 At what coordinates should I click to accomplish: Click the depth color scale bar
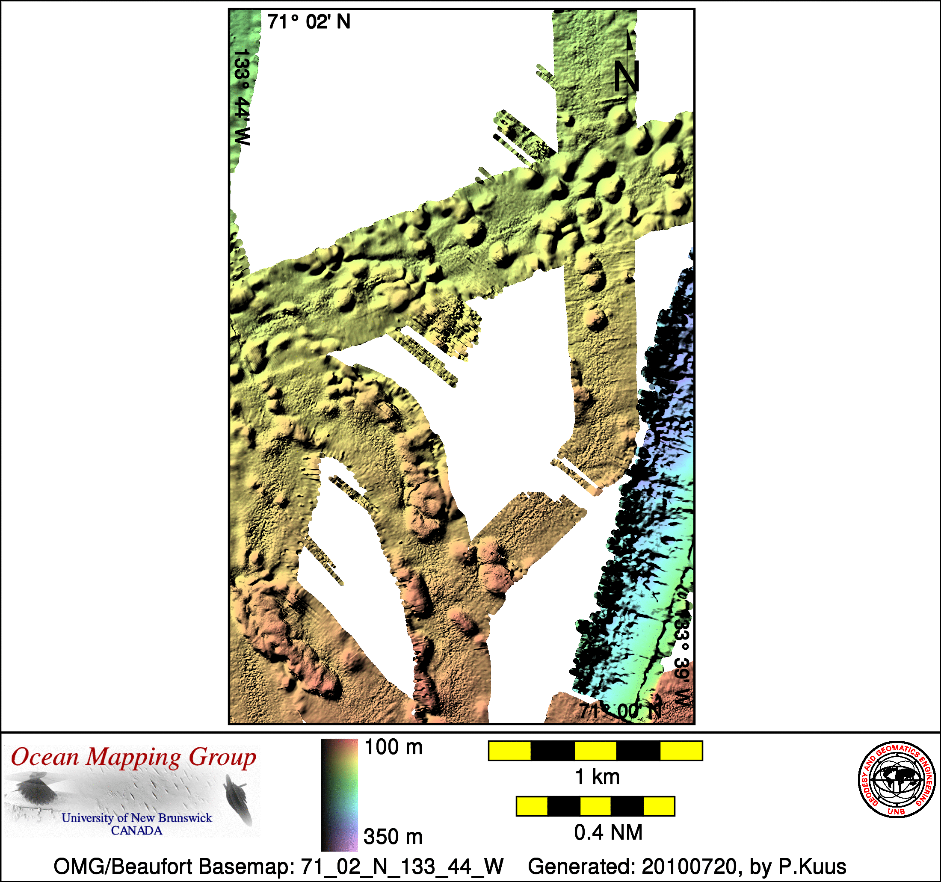point(339,795)
